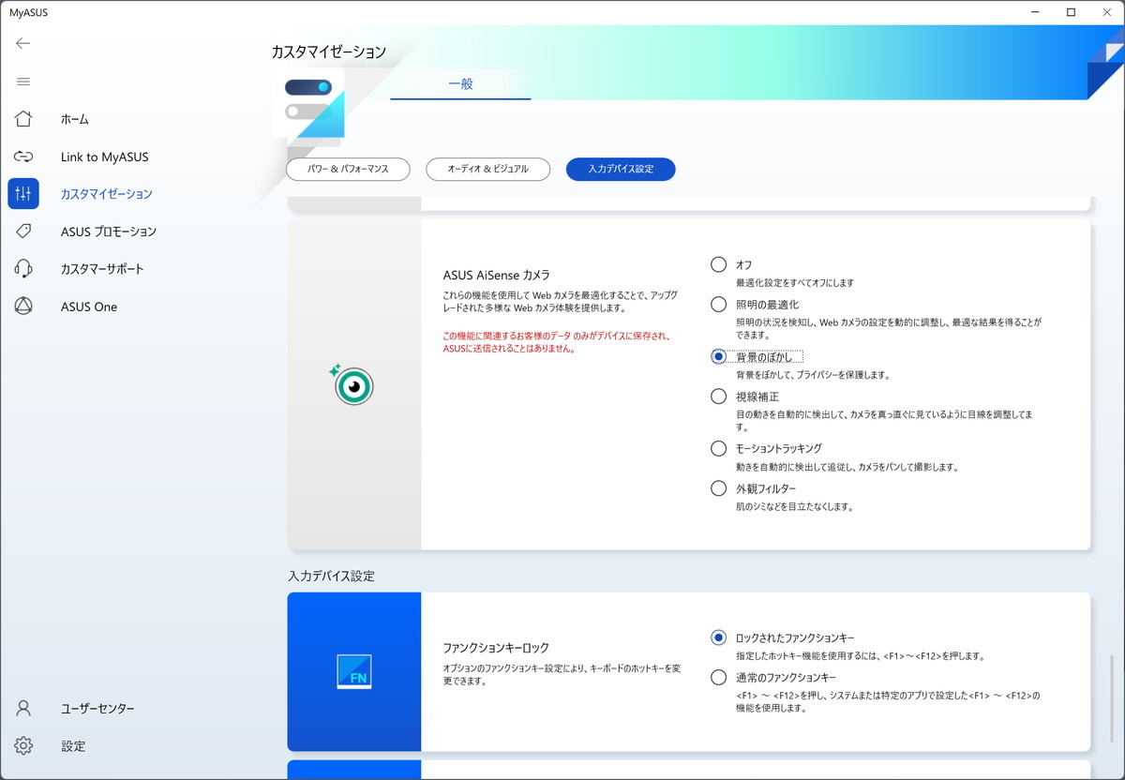This screenshot has width=1125, height=780.
Task: Click the パワー & パフォーマンス button
Action: (349, 170)
